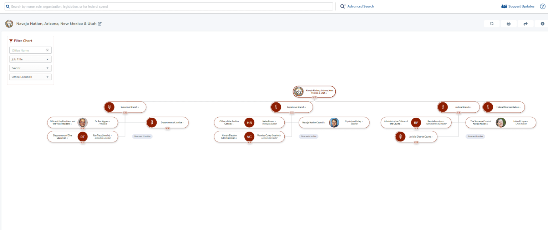
Task: Click the HB avatar for Helen Brown
Action: (249, 123)
